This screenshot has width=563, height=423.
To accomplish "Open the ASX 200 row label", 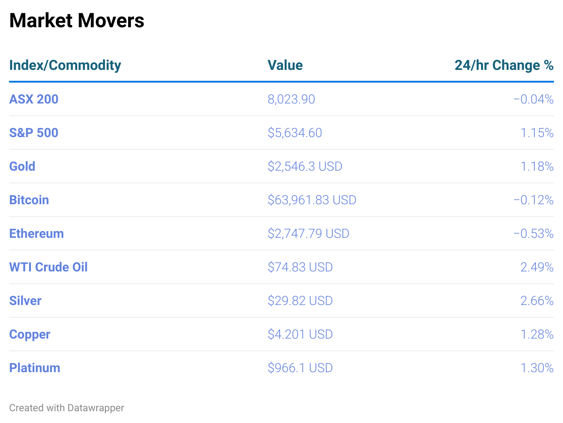I will click(x=34, y=99).
